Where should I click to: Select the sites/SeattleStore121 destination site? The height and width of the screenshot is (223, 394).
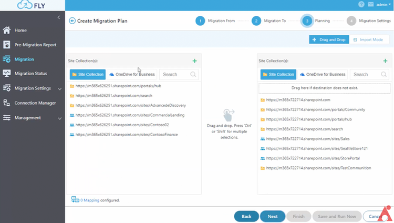click(x=317, y=148)
